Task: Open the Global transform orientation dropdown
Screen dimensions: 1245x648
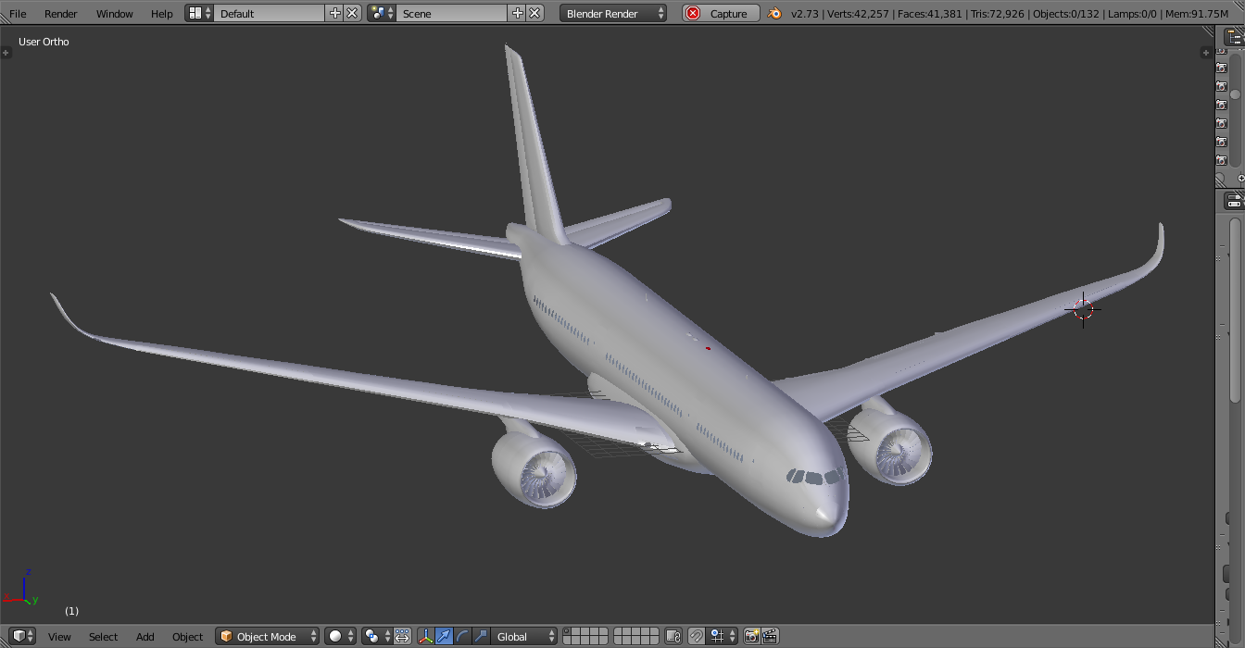Action: point(524,636)
